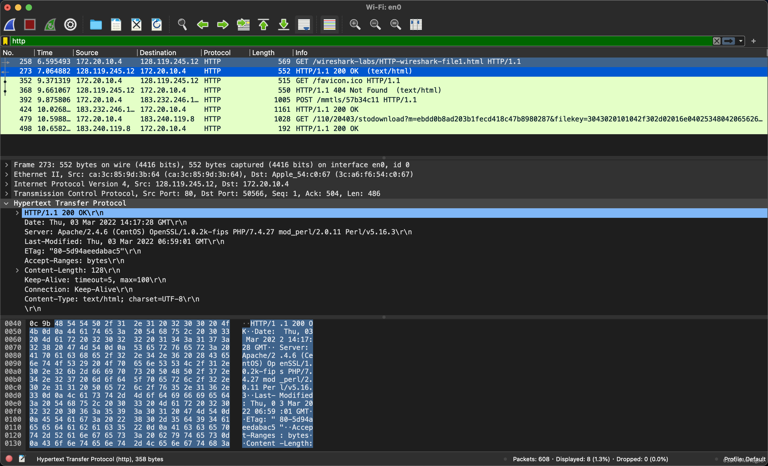This screenshot has height=466, width=768.
Task: Restart the current capture
Action: 50,24
